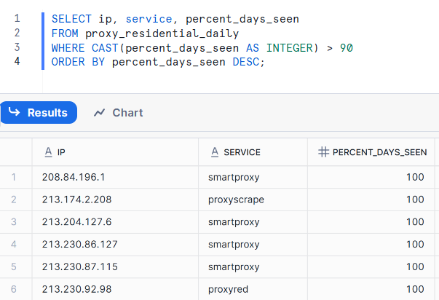Select row number 1 in results

point(13,177)
